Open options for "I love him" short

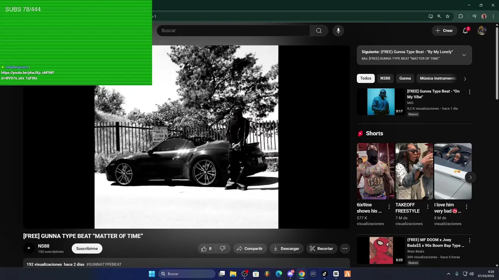click(466, 207)
